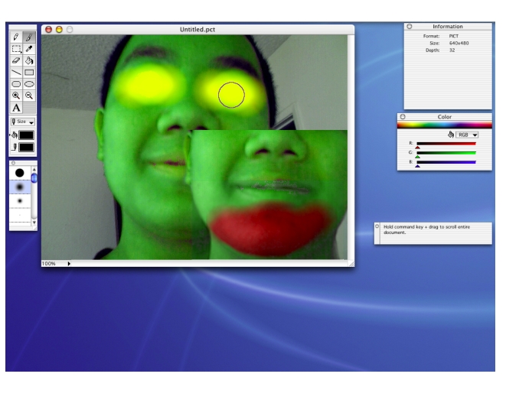506x403 pixels.
Task: Choose the Line drawing tool
Action: pos(16,72)
